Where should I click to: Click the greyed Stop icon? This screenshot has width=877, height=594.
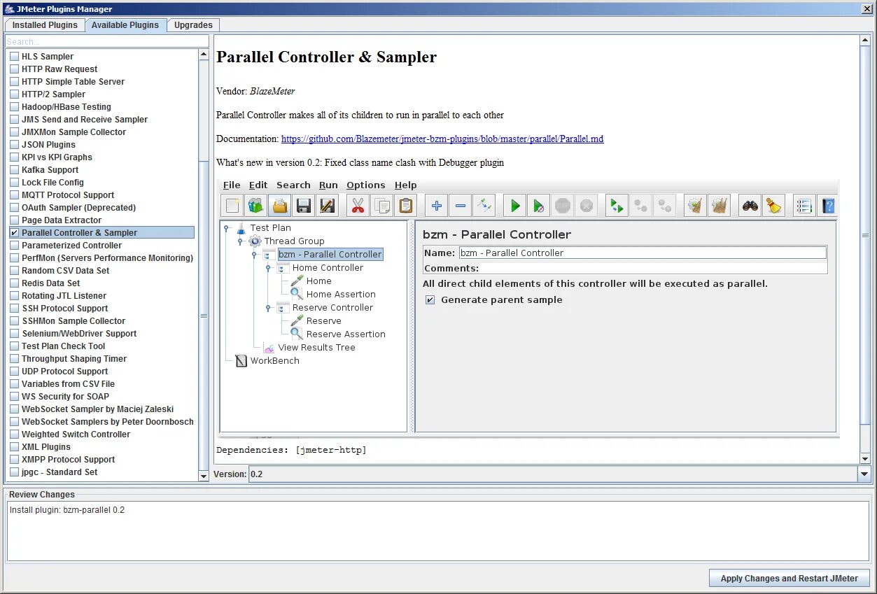(x=563, y=206)
